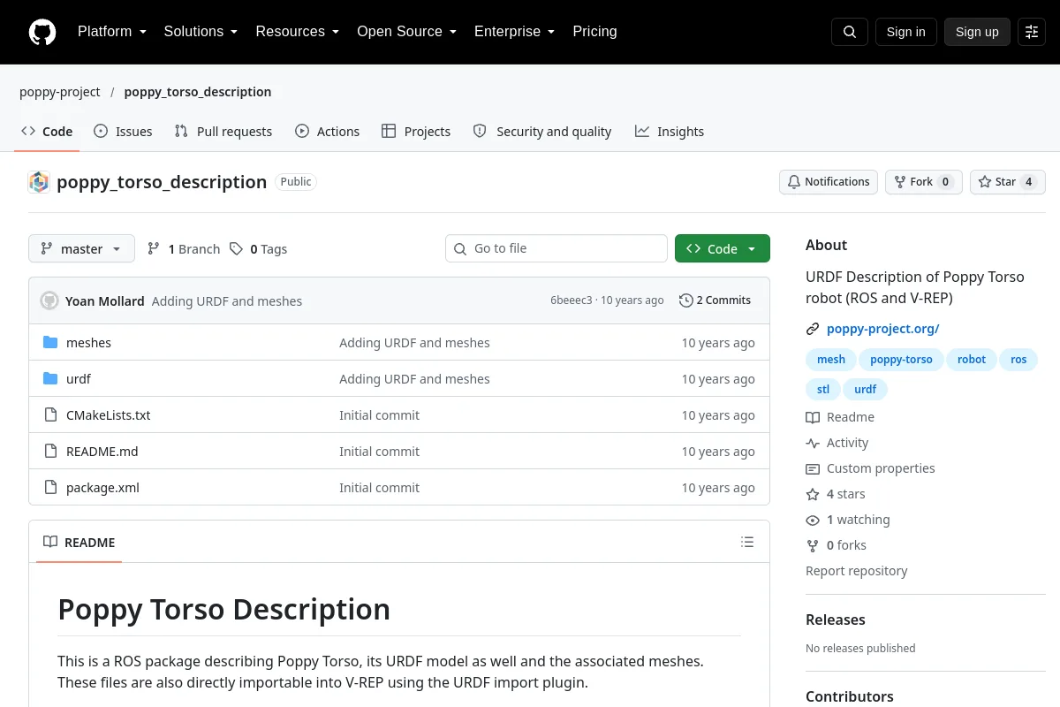
Task: Click the pulse icon next to Activity
Action: pos(813,443)
